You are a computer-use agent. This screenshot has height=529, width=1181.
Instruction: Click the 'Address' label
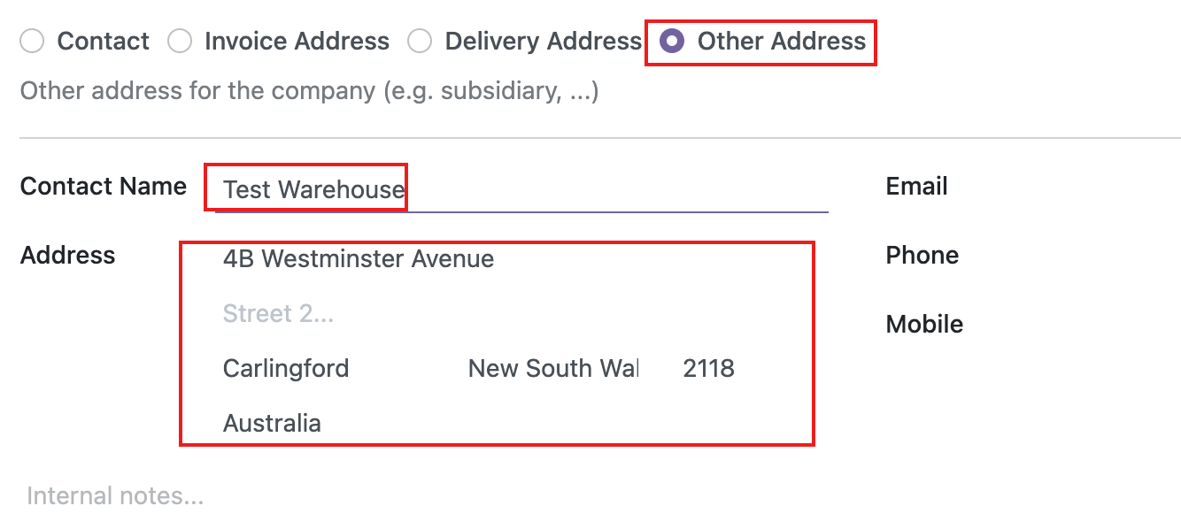(68, 255)
